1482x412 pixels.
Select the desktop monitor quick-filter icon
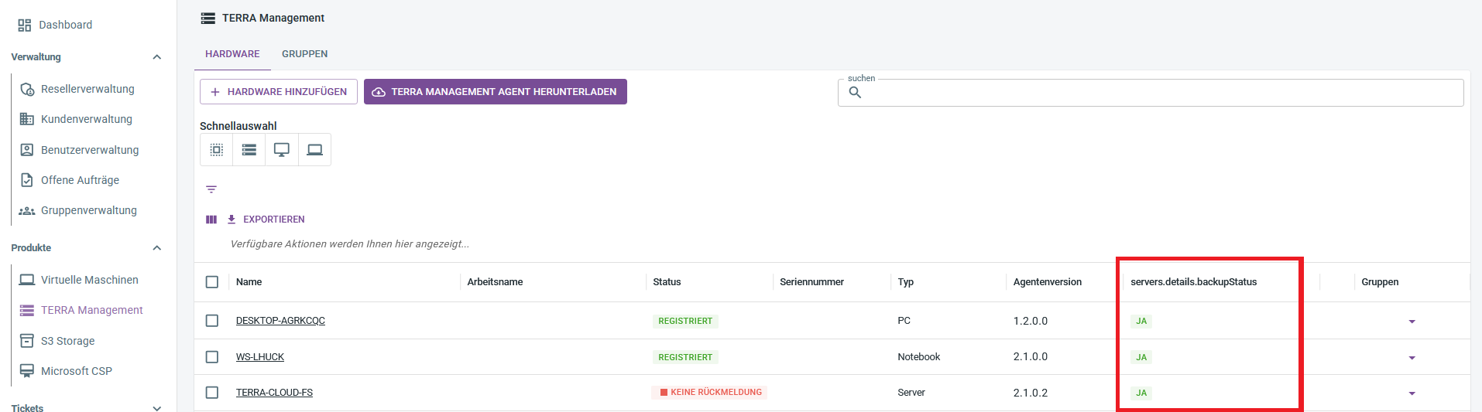click(282, 150)
